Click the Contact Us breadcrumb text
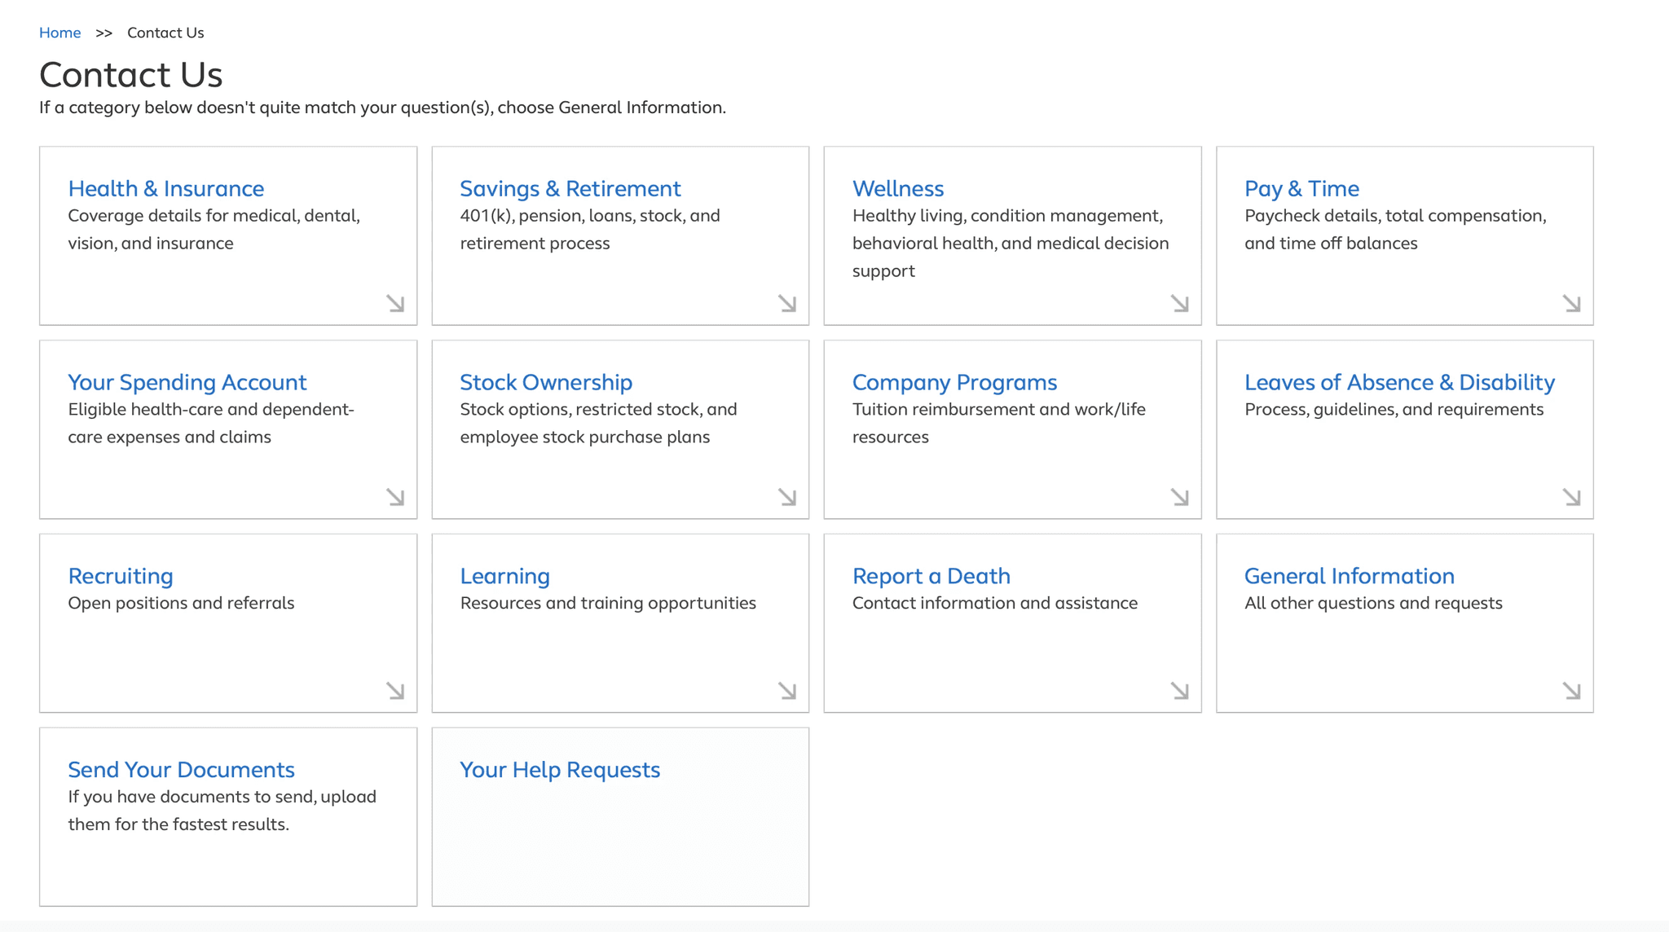 (165, 33)
